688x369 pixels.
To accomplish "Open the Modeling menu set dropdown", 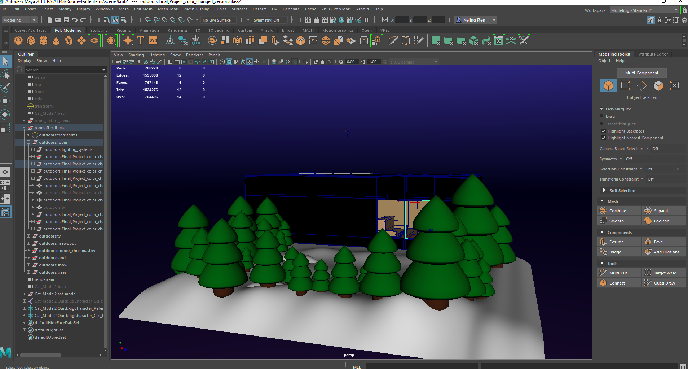I will [x=19, y=20].
